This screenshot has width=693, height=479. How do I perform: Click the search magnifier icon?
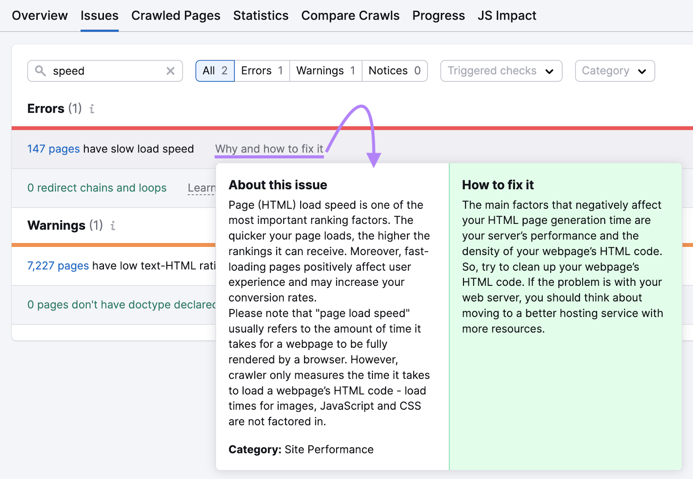pyautogui.click(x=41, y=71)
